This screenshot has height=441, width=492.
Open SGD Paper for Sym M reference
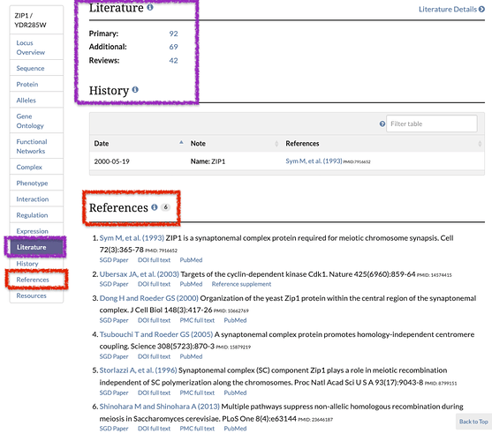point(114,260)
